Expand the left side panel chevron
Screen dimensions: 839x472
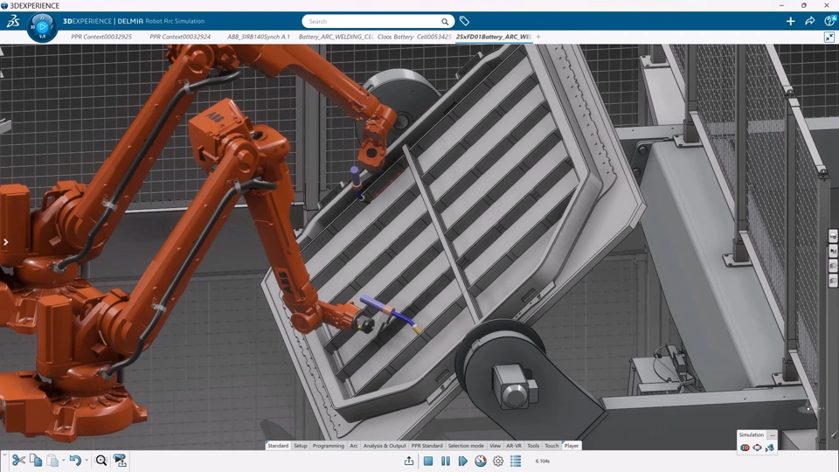pos(5,242)
